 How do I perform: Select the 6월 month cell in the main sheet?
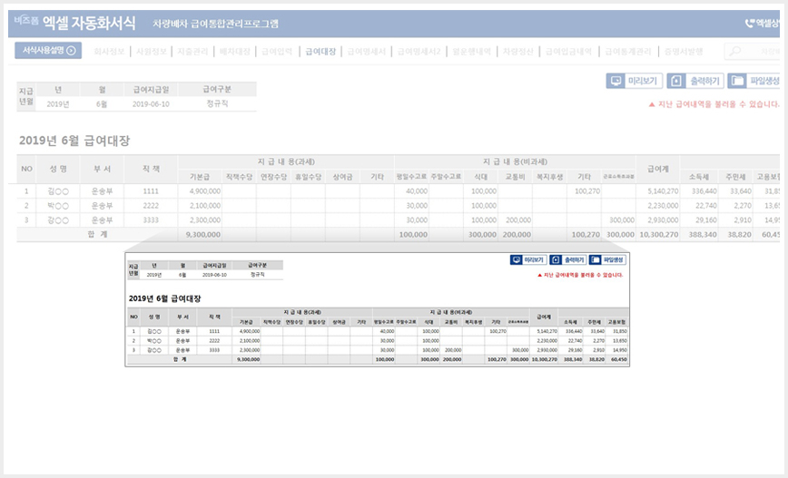(102, 104)
